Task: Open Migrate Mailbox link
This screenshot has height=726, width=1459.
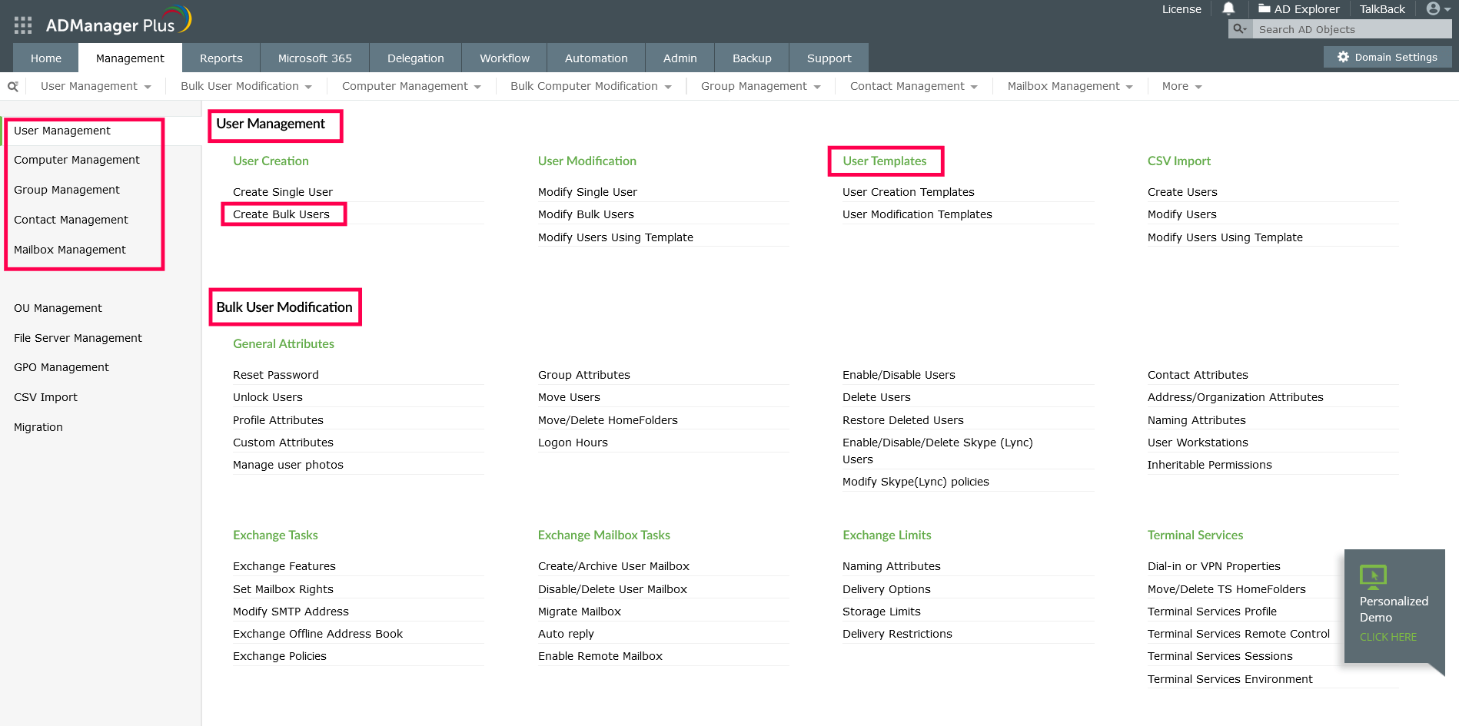Action: pos(580,612)
